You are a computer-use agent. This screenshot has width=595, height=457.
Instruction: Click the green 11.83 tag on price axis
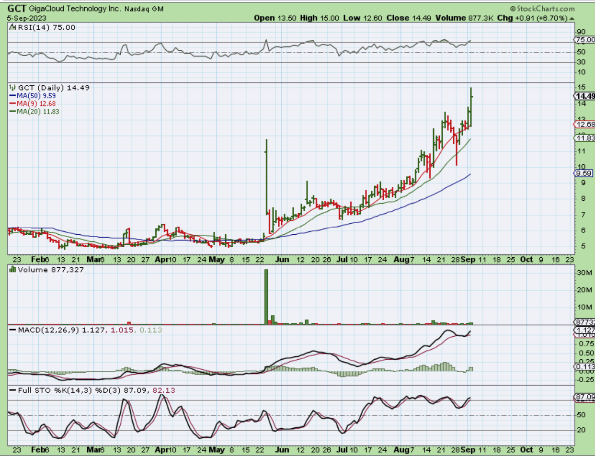point(585,138)
